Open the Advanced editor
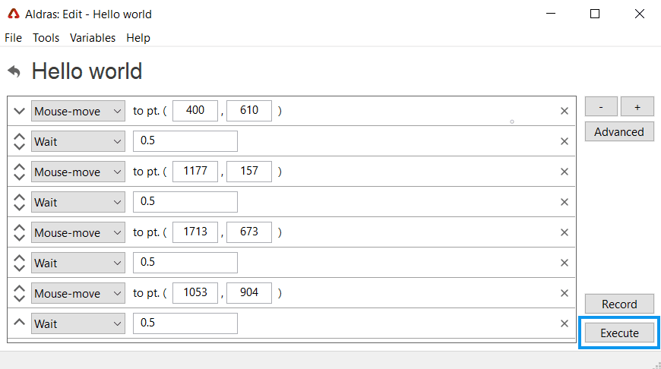661x369 pixels. pos(619,132)
